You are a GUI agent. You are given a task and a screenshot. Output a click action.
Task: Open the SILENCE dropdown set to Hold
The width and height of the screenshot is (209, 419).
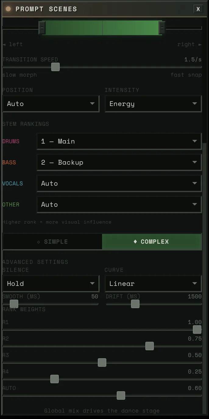pos(51,283)
